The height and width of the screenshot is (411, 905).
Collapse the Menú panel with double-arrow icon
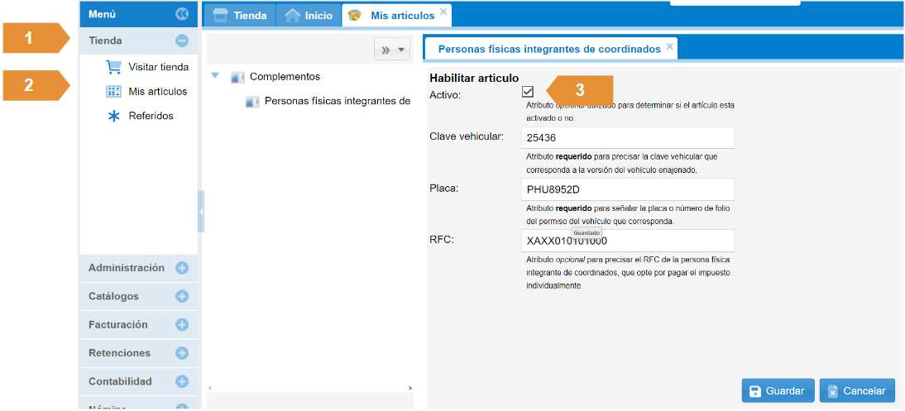(x=182, y=14)
